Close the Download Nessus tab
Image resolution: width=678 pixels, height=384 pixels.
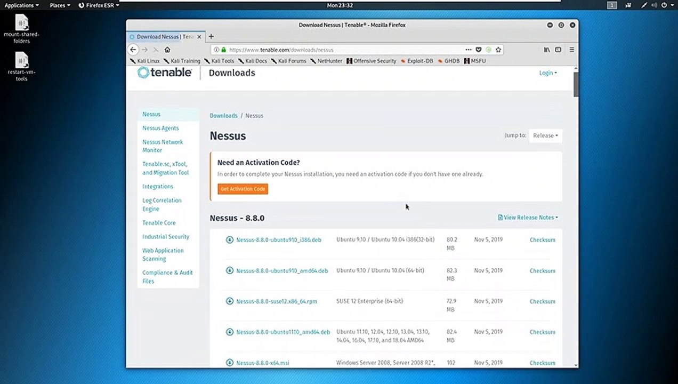pyautogui.click(x=199, y=37)
